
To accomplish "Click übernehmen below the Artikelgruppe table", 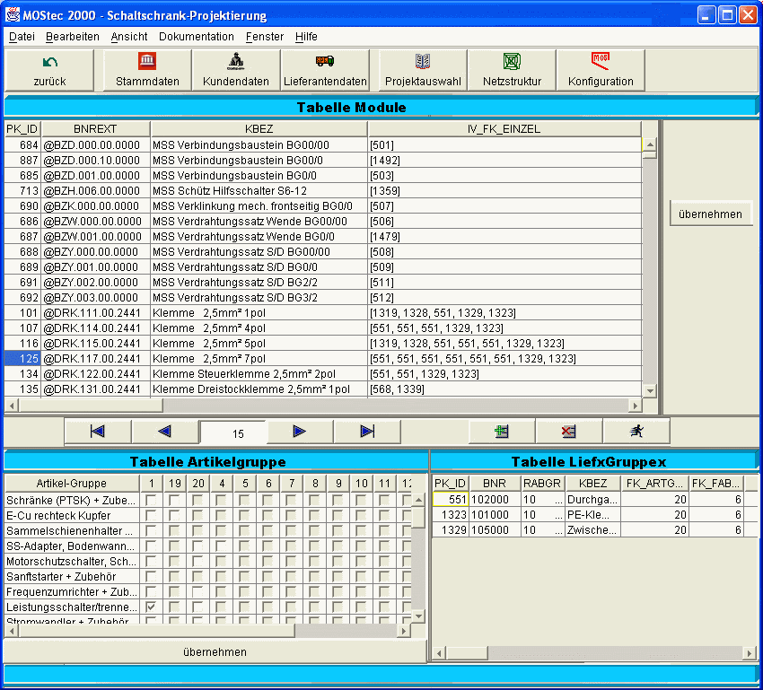I will (214, 651).
